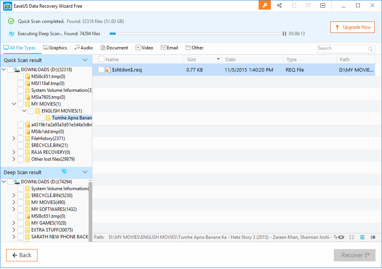Check the MY MOVIES folder checkbox
Viewport: 382px width, 269px height.
[20, 104]
